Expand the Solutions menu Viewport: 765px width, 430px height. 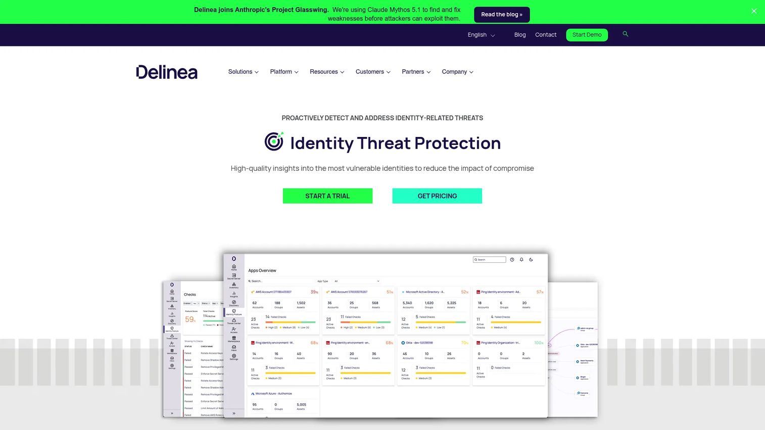pyautogui.click(x=243, y=72)
